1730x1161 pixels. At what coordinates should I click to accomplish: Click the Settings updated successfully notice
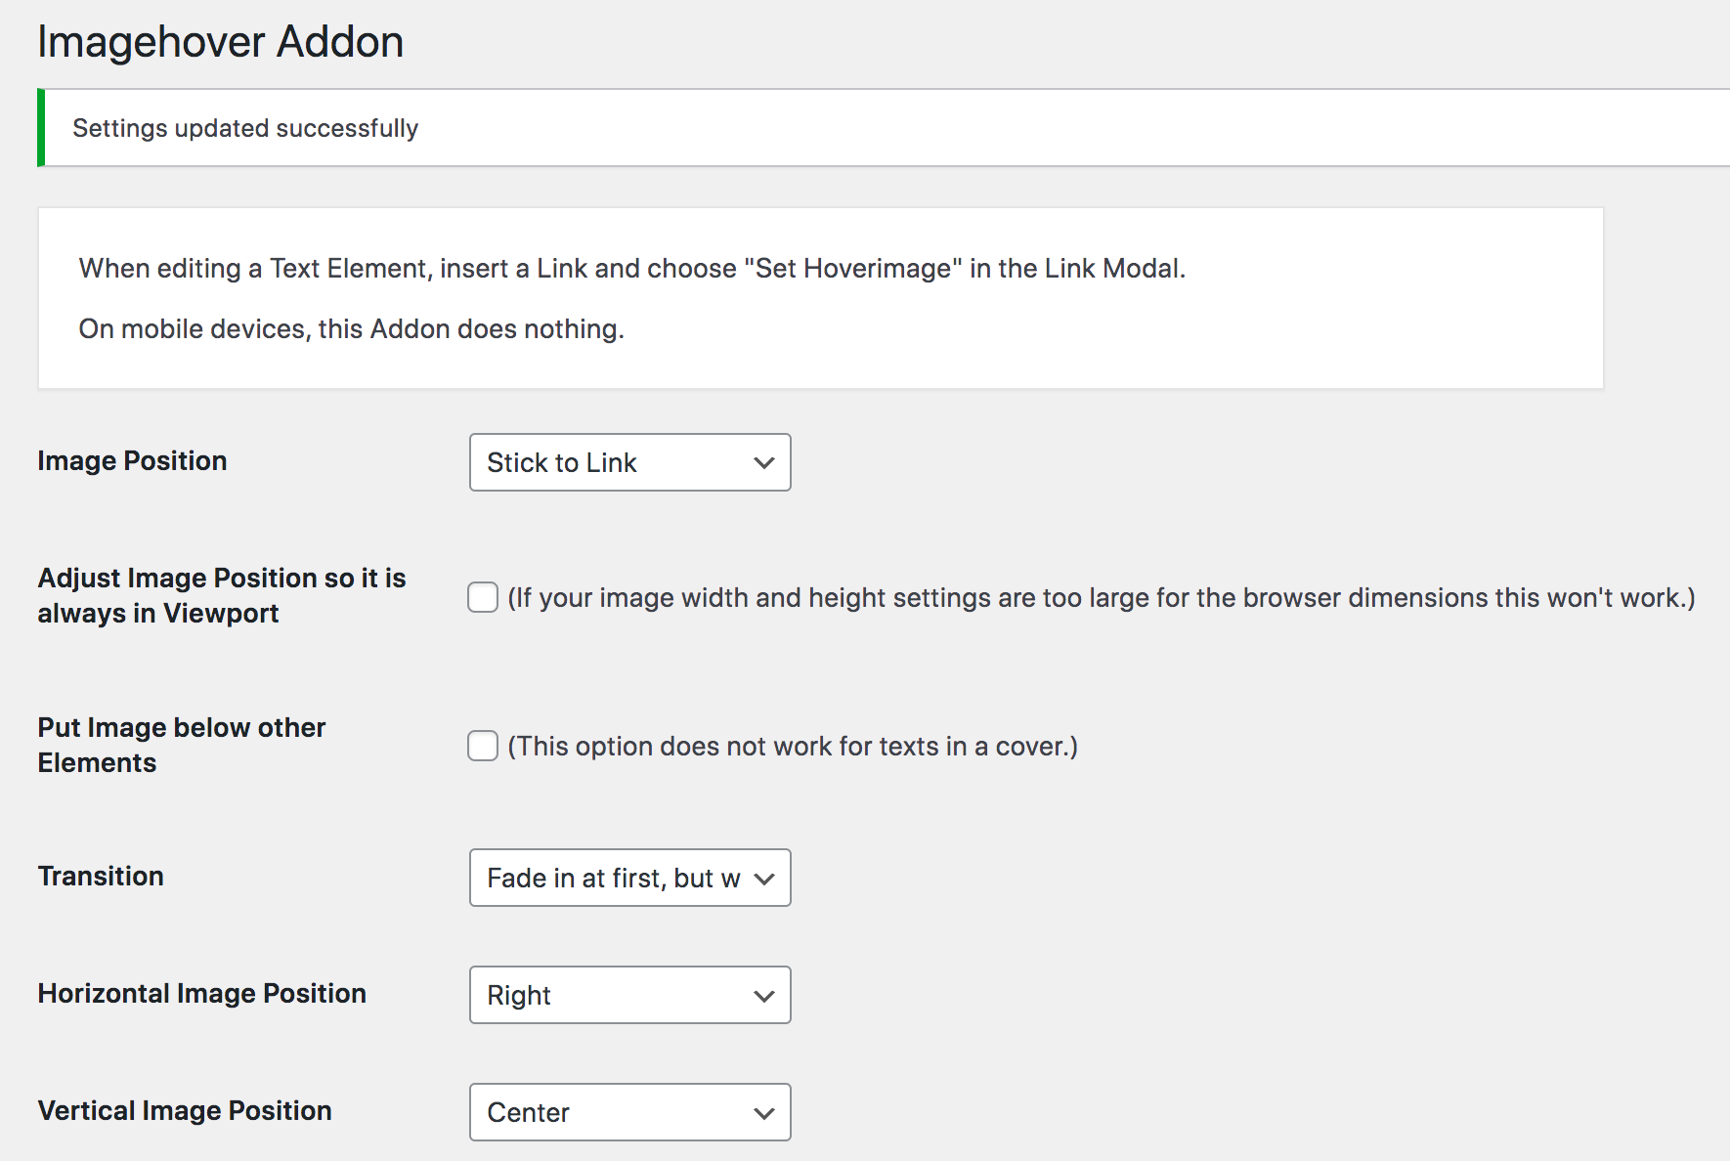click(245, 128)
